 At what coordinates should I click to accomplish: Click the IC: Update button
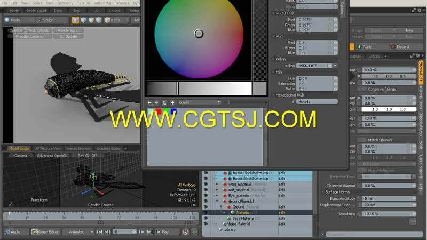[68, 36]
